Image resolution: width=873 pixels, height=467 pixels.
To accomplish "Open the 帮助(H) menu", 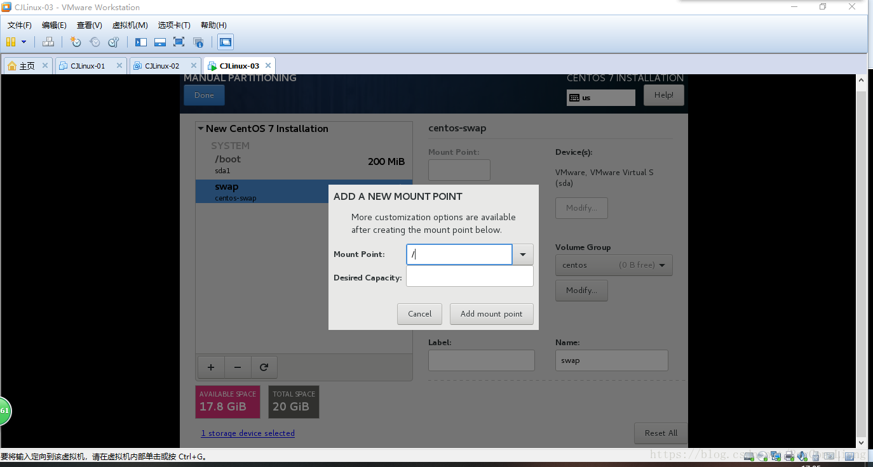I will tap(213, 25).
